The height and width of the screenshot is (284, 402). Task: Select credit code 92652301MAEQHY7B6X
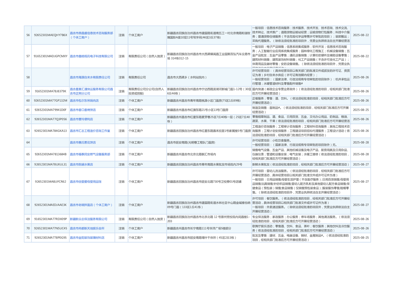click(51, 35)
